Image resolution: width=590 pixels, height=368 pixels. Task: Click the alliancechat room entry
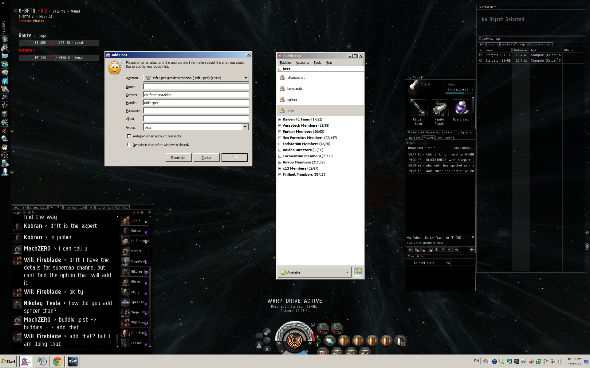[296, 78]
